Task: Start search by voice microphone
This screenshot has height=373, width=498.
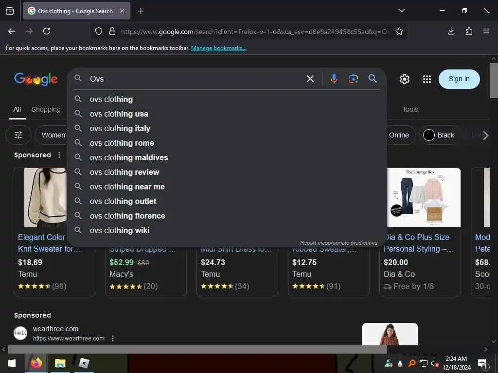Action: click(334, 79)
